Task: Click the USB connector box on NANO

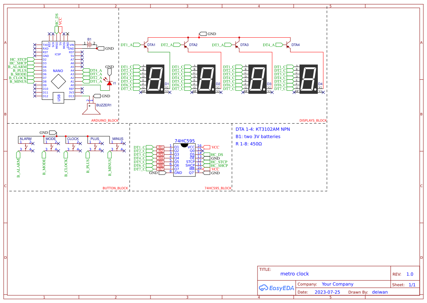Action: point(58,98)
